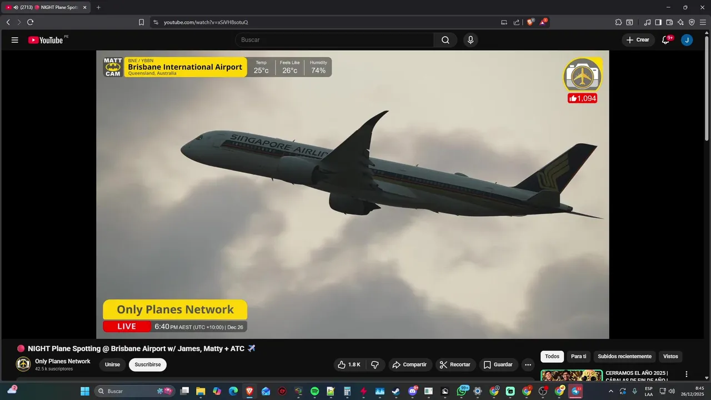
Task: Open YouTube notifications bell
Action: pos(666,40)
